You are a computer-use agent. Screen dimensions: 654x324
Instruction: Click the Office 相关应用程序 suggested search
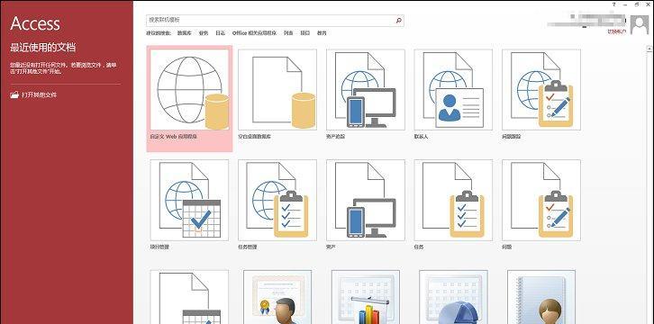(x=254, y=33)
